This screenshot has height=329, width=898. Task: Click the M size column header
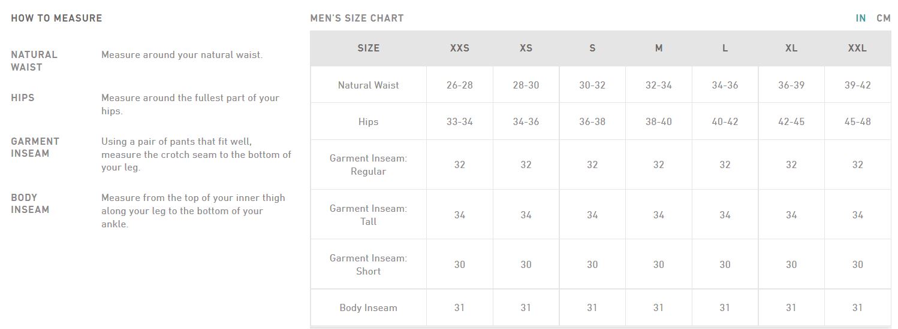[659, 48]
